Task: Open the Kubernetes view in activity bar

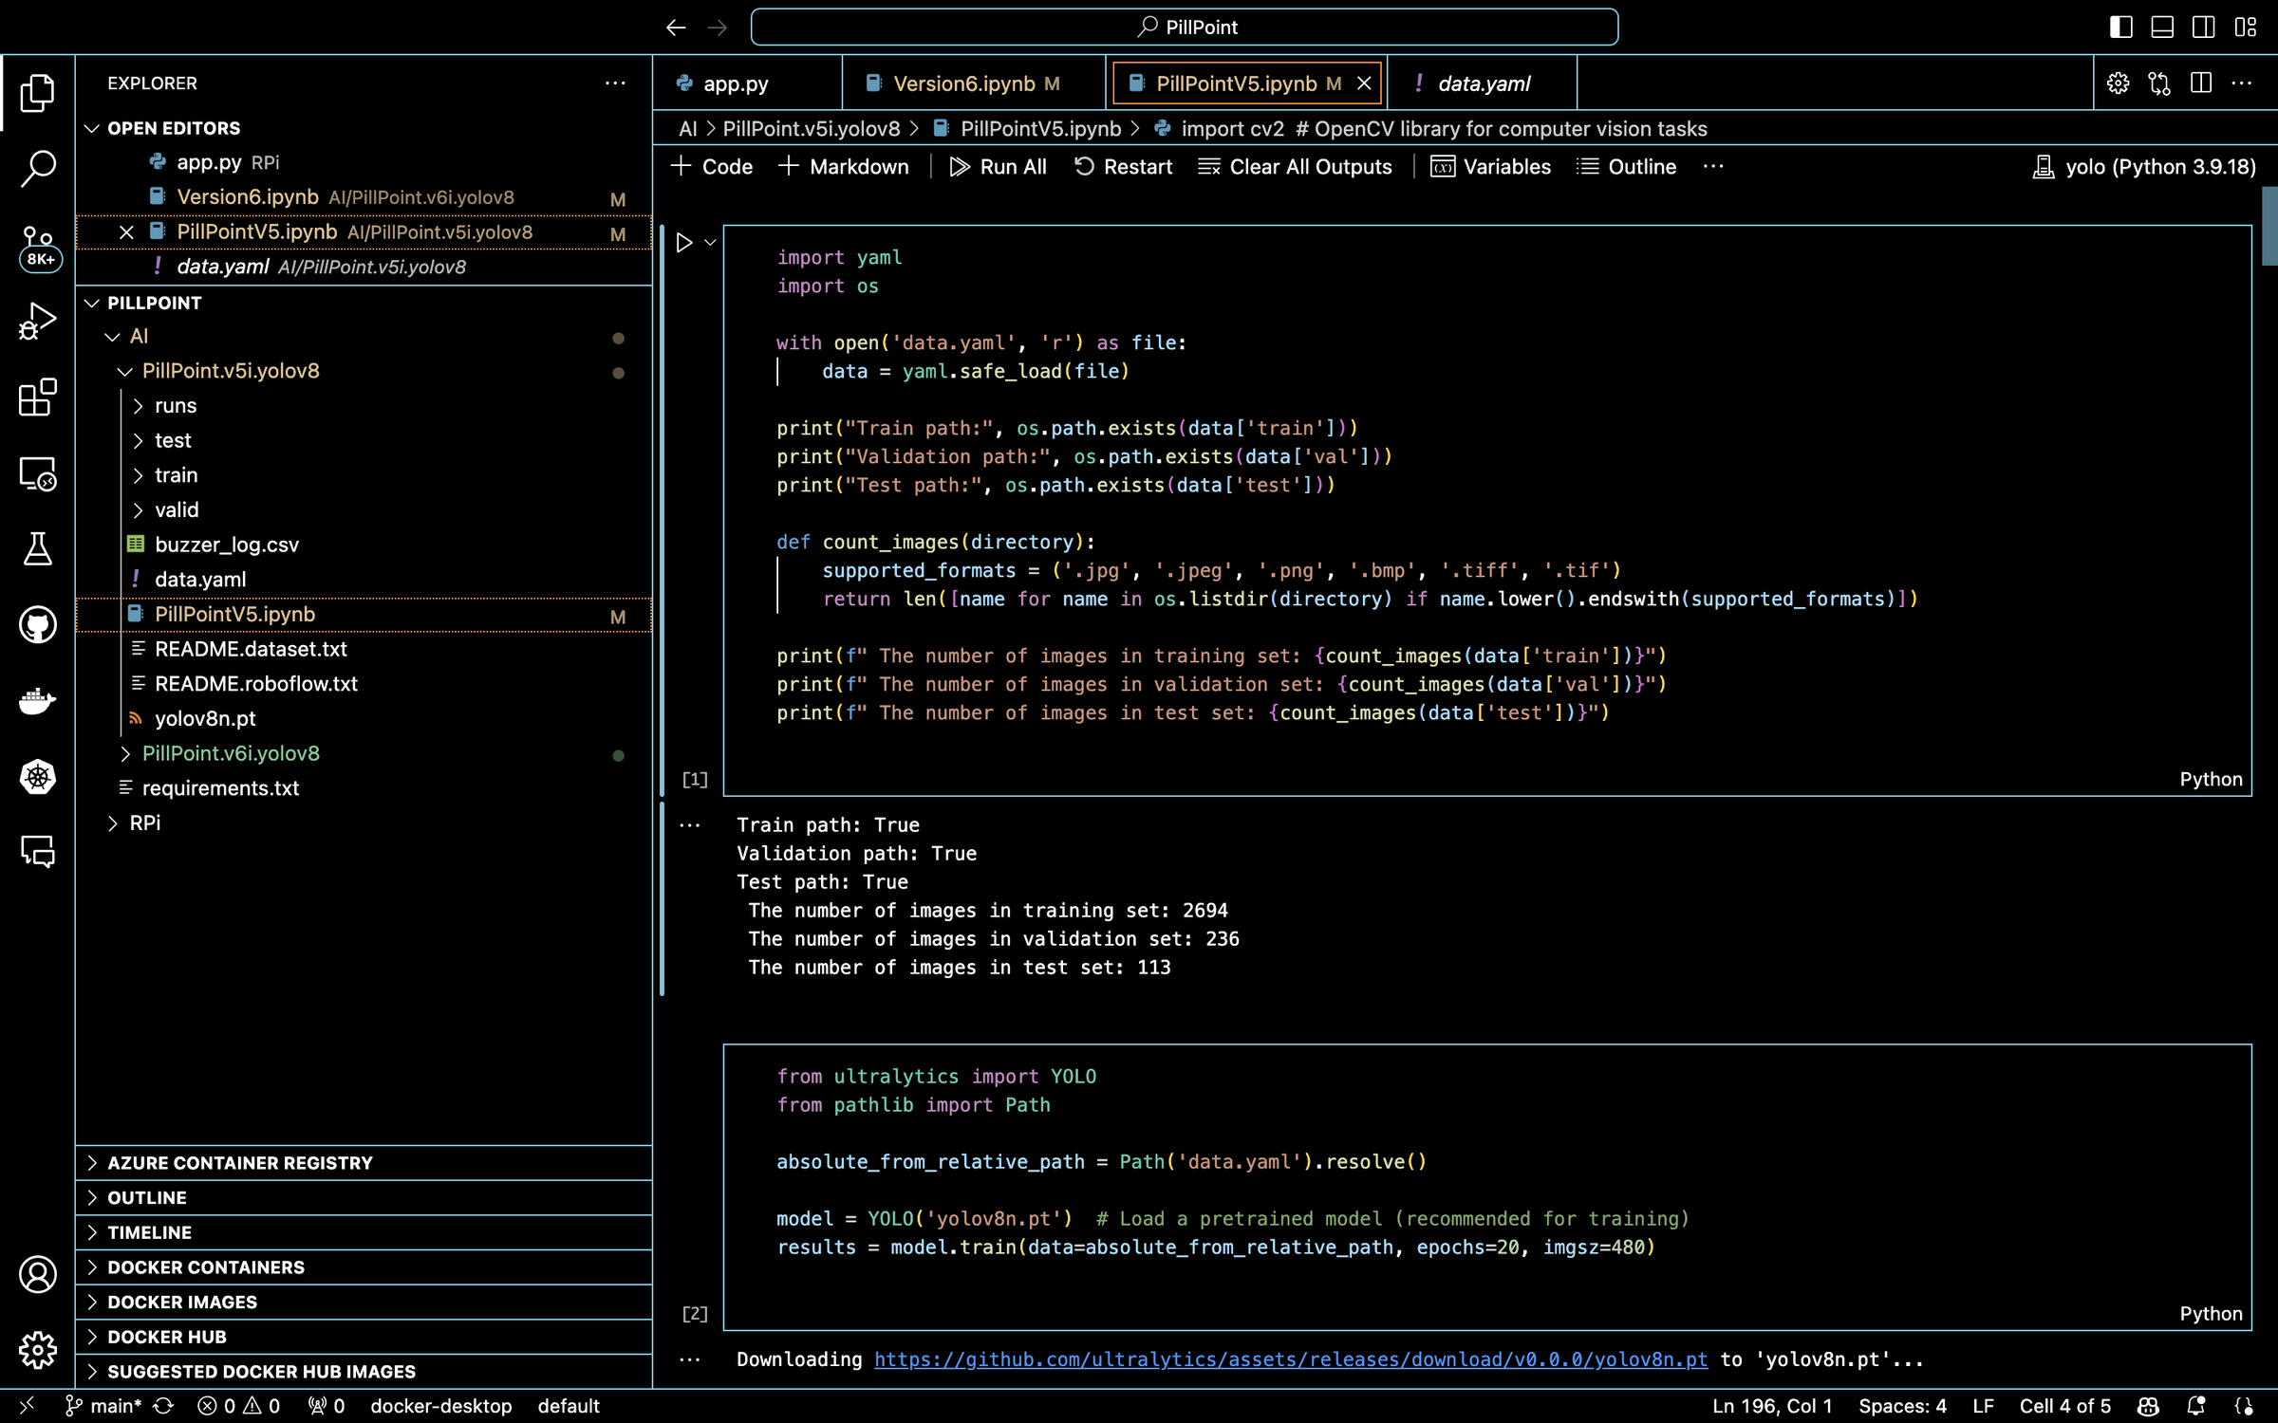Action: (x=38, y=777)
